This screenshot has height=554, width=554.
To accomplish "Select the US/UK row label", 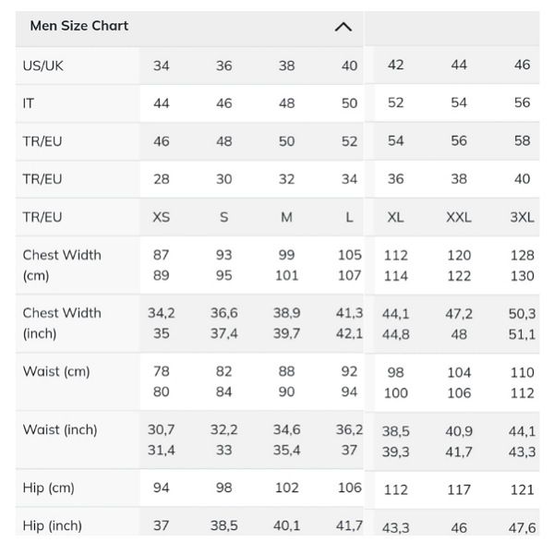I will (42, 66).
